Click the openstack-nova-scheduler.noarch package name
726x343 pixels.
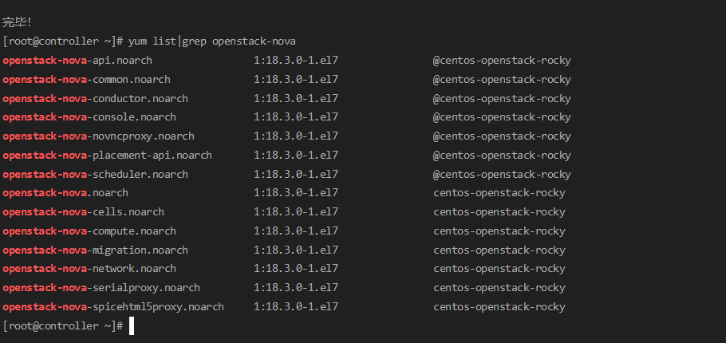95,174
